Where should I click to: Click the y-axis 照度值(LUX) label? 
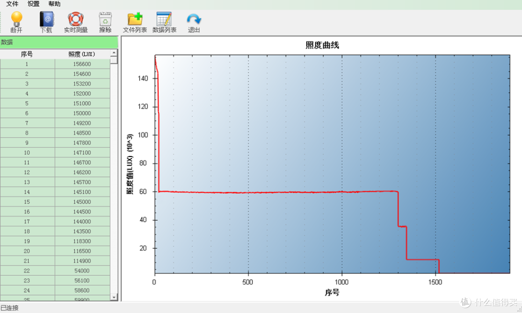pos(130,164)
